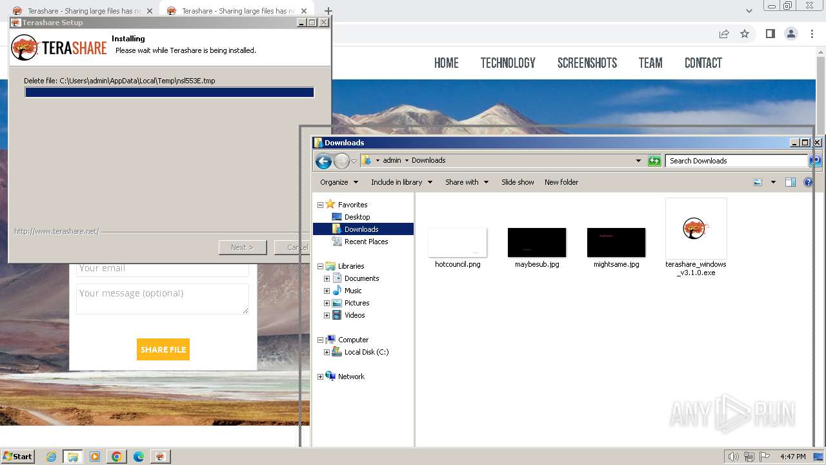Open CONTACT in website navigation
This screenshot has width=826, height=465.
[x=703, y=63]
